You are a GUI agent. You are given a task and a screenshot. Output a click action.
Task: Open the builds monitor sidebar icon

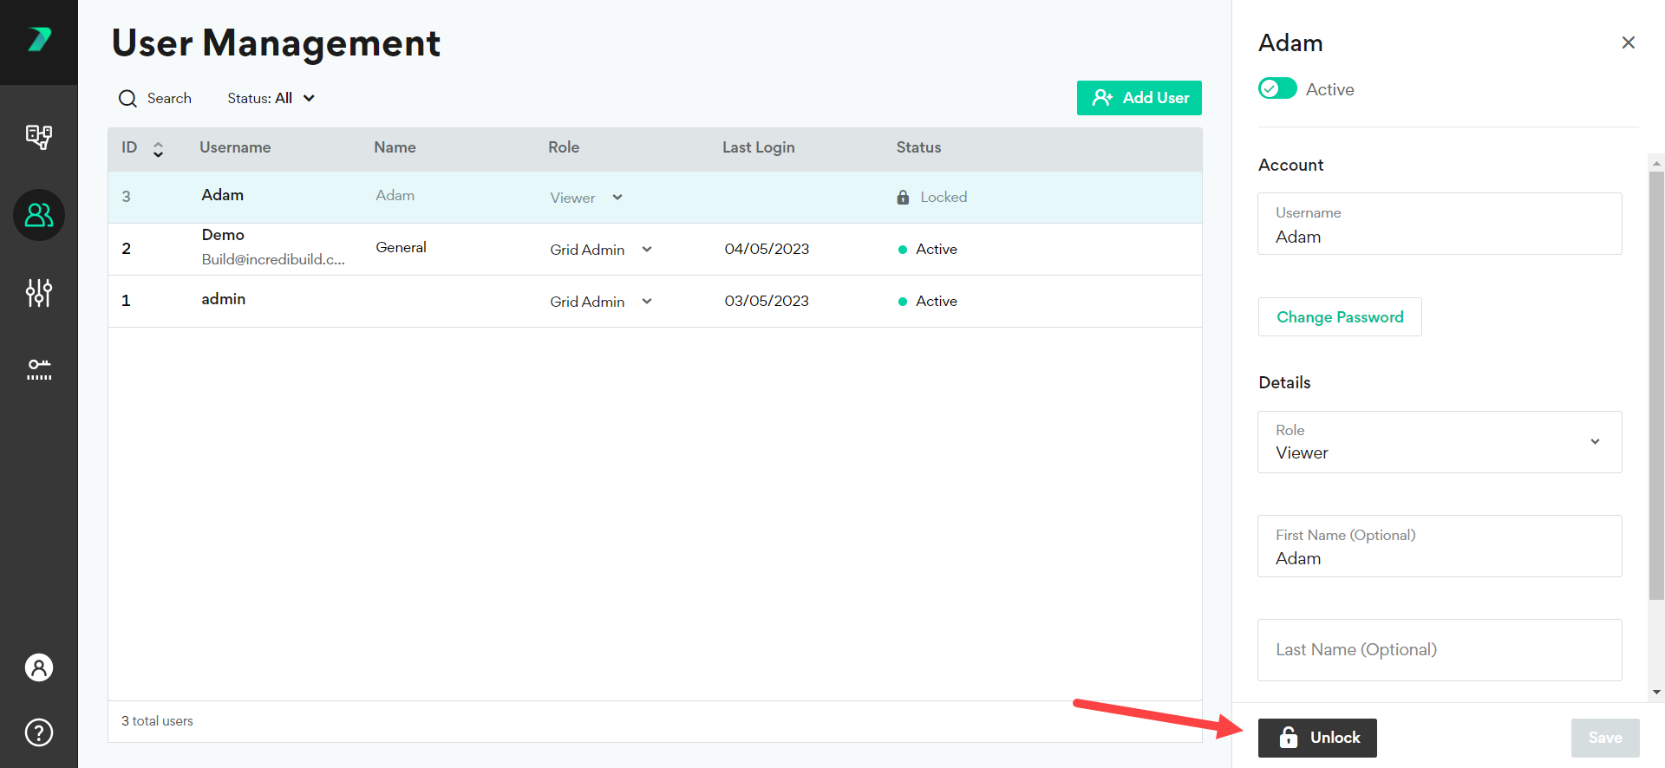point(39,137)
